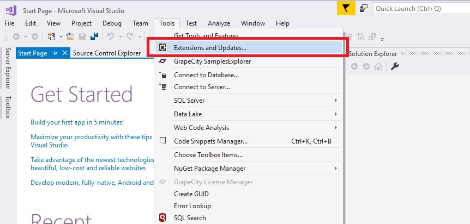
Task: Click Solution Explorer Back arrow icon
Action: click(x=354, y=66)
